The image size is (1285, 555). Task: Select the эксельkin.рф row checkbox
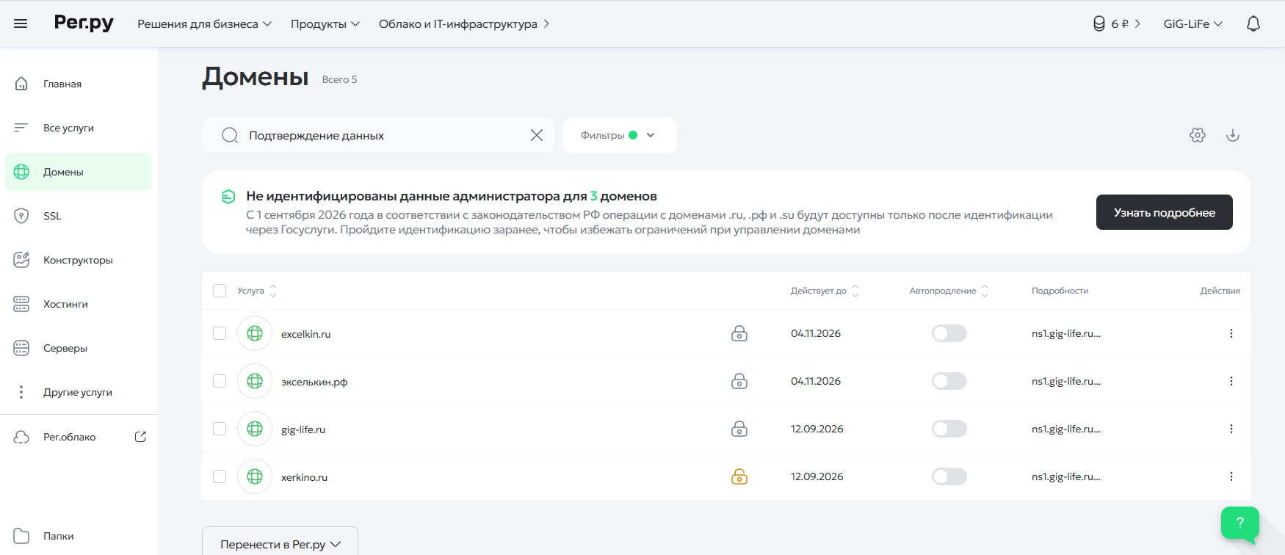point(220,381)
